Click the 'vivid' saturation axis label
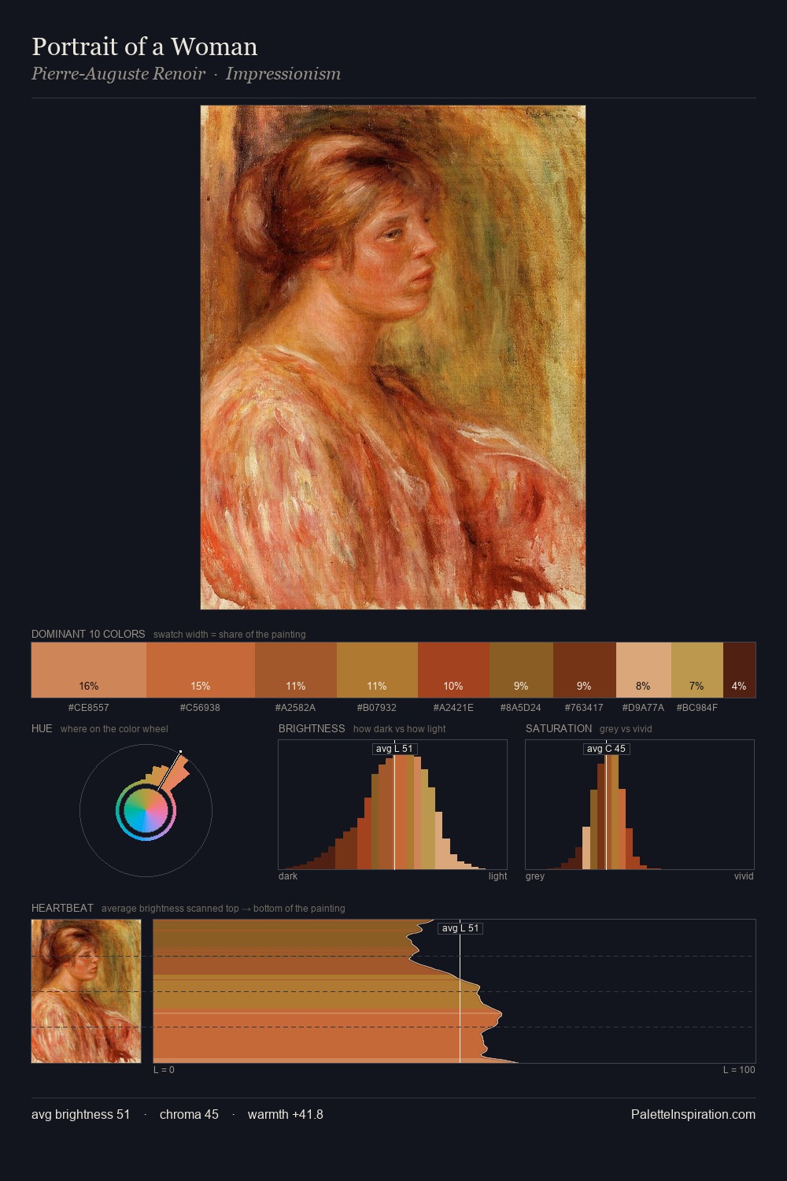Viewport: 787px width, 1181px height. pyautogui.click(x=744, y=876)
